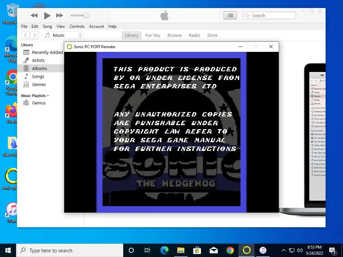Click the Sonic game screen area
The image size is (343, 257).
(x=171, y=132)
